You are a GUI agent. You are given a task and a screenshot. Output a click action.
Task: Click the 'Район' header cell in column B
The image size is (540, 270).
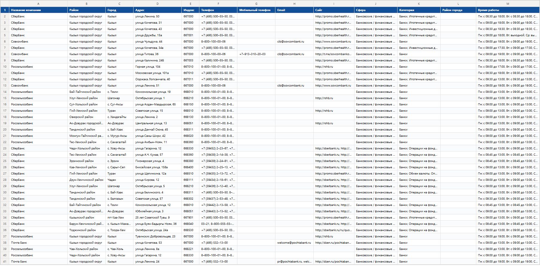(87, 10)
